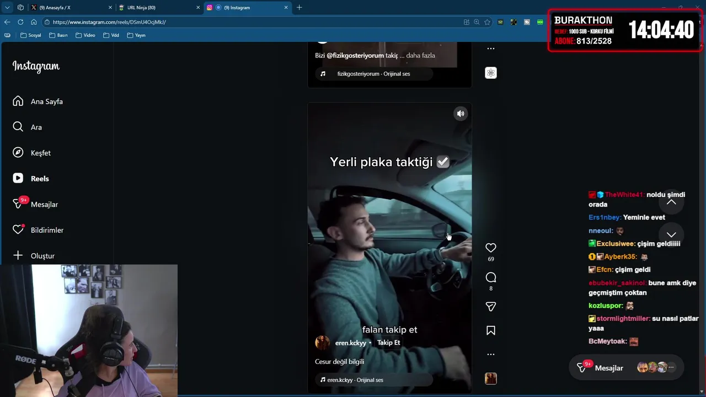Open the app install icon in the address bar
This screenshot has width=706, height=397.
(467, 22)
